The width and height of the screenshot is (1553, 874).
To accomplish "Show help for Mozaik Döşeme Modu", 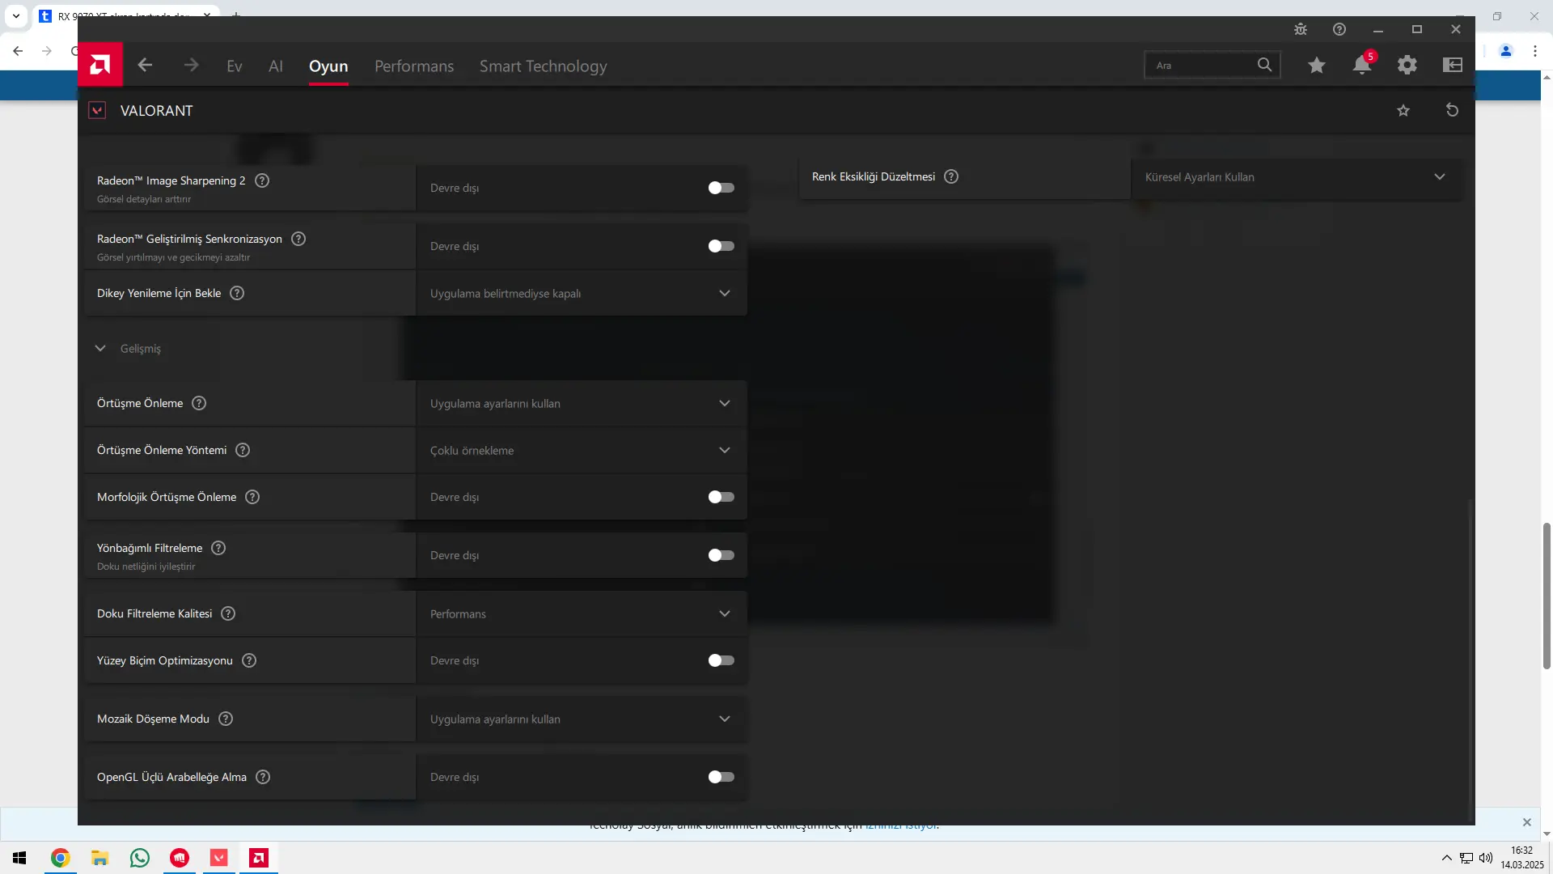I will pyautogui.click(x=226, y=719).
